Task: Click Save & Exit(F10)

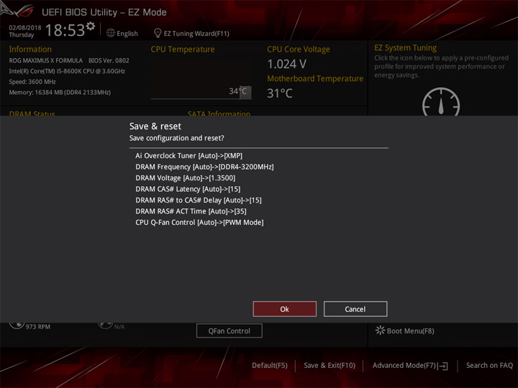Action: 330,365
